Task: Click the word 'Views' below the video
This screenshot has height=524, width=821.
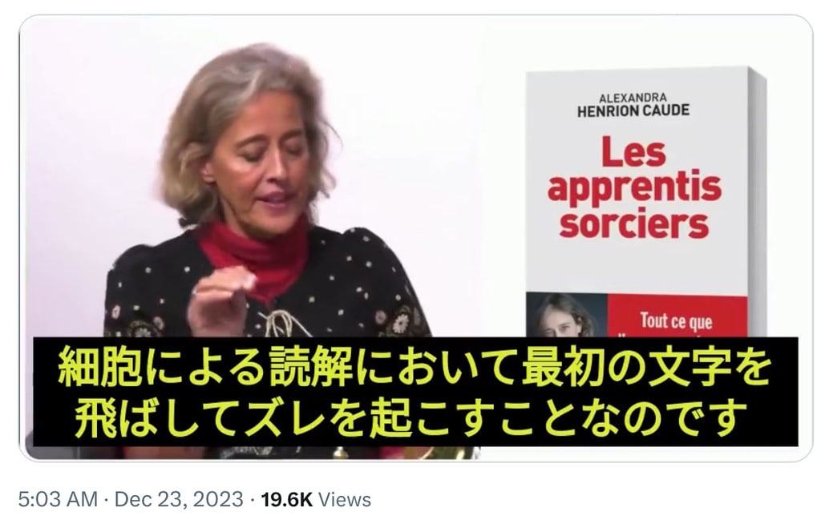Action: pyautogui.click(x=345, y=500)
